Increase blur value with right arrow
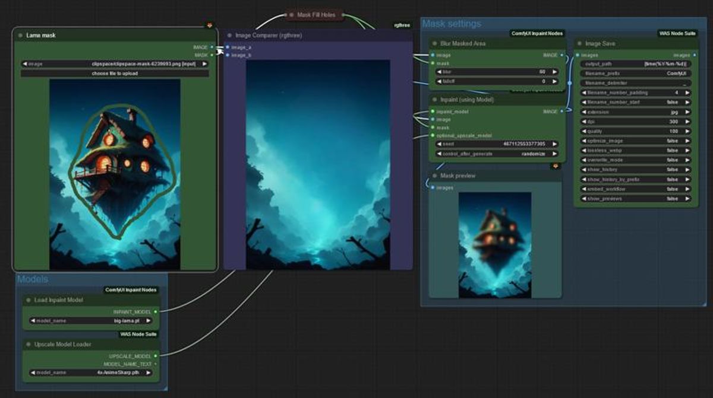713x398 pixels. (x=555, y=72)
